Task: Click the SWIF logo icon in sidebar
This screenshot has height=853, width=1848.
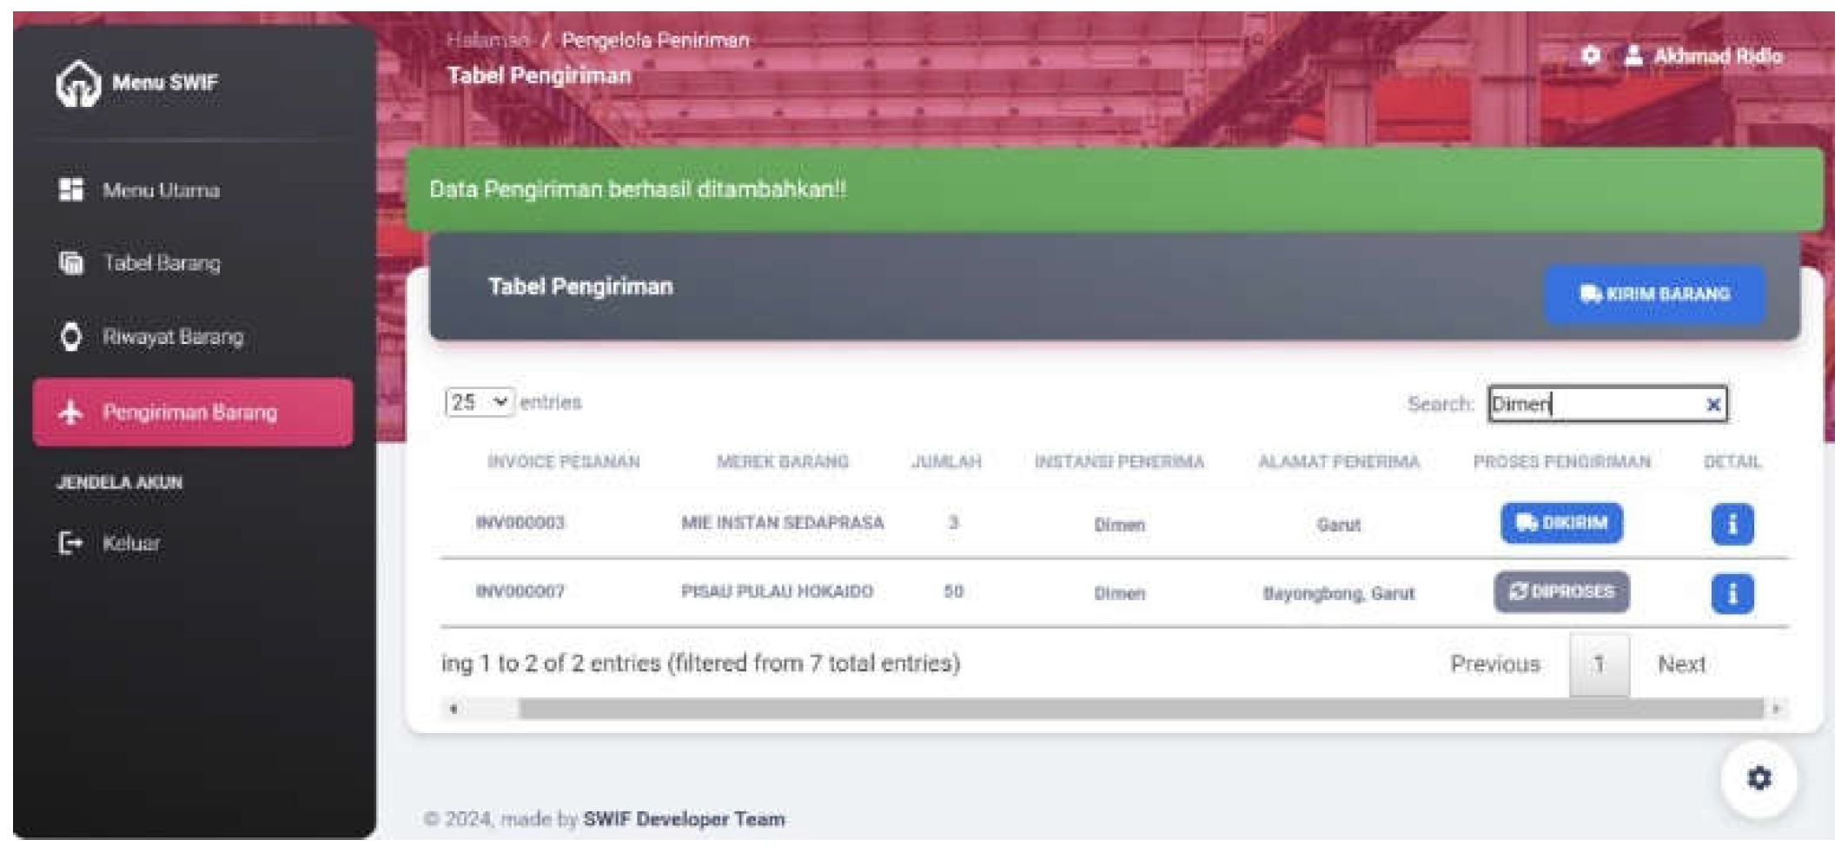Action: 77,83
